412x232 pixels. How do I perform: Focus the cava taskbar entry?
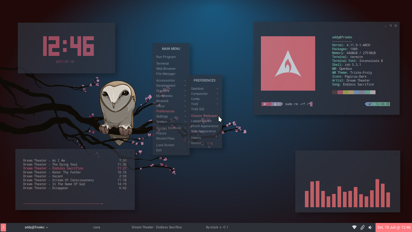click(97, 227)
